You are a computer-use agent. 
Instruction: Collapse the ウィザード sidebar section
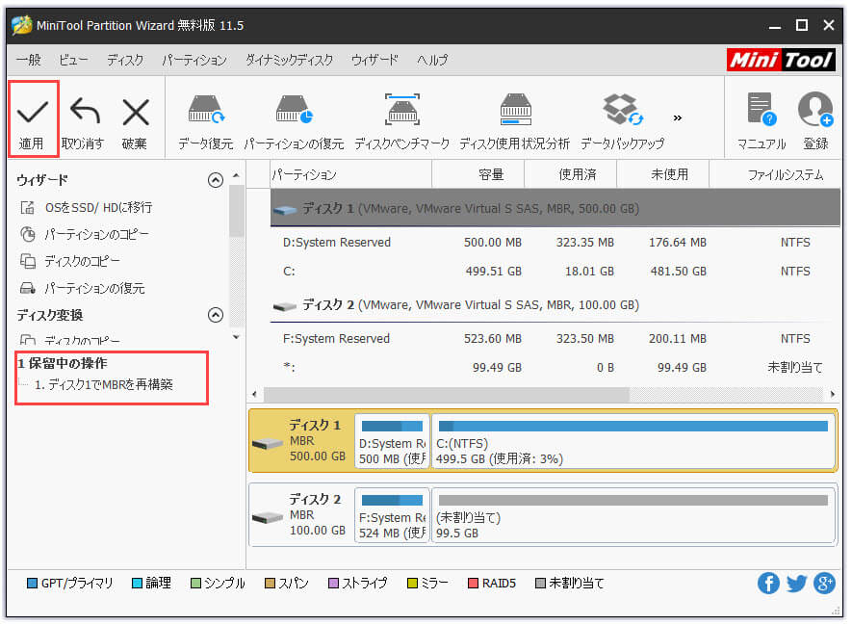216,180
